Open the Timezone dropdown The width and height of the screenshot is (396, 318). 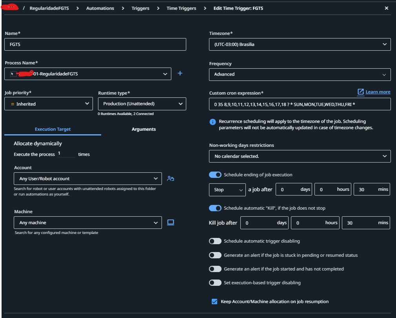click(300, 44)
